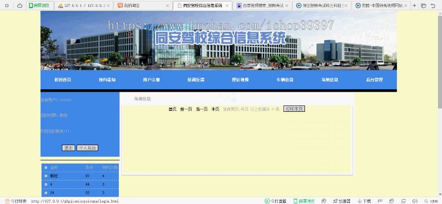Image resolution: width=442 pixels, height=204 pixels.
Task: Click the speaker mute icon in status bar
Action: coord(414,201)
